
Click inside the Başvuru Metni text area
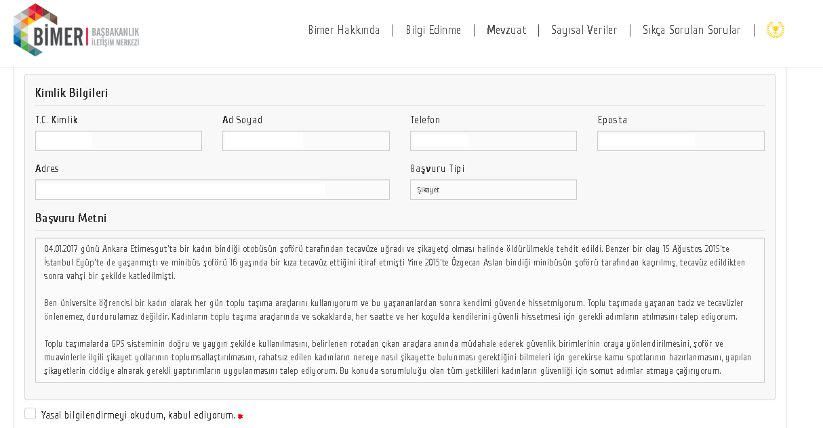tap(399, 309)
